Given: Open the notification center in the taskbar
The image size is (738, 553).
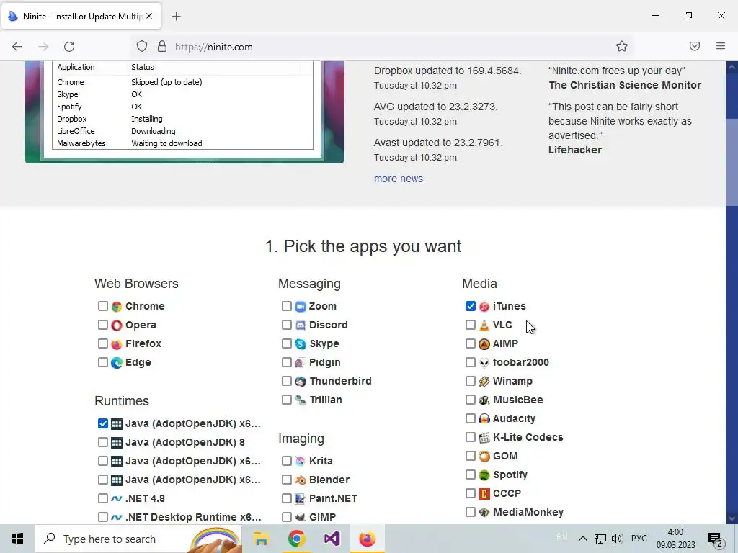Looking at the screenshot, I should [716, 539].
